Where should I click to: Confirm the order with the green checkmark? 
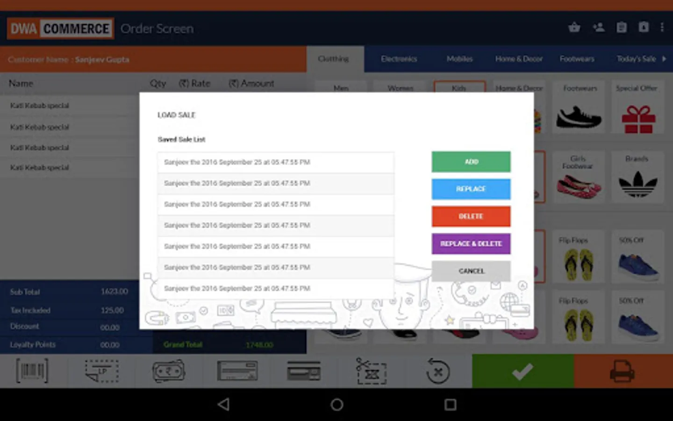pyautogui.click(x=523, y=370)
